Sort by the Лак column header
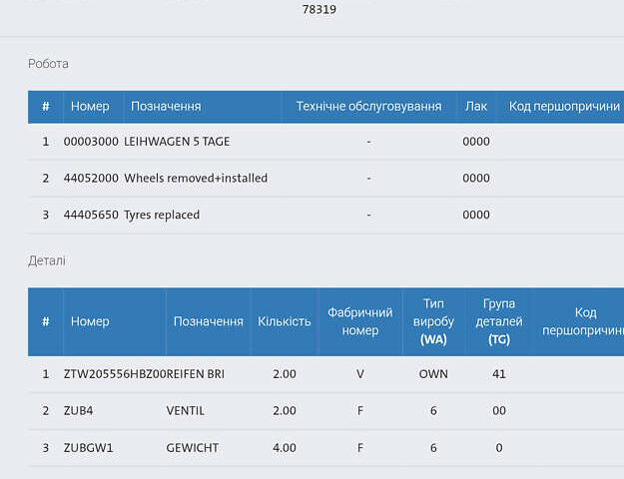 point(476,107)
